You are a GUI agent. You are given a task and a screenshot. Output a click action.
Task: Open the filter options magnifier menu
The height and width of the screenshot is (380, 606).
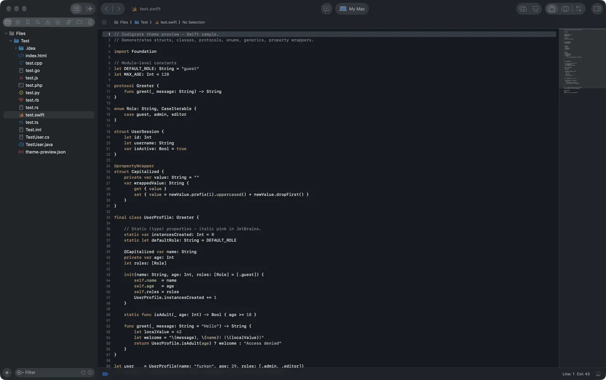point(20,372)
